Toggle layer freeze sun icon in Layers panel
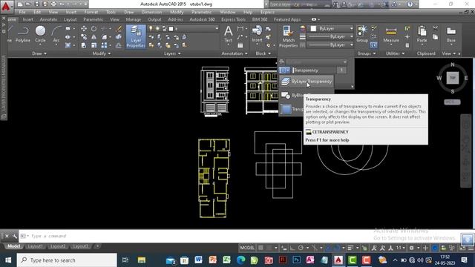This screenshot has height=267, width=475. pyautogui.click(x=157, y=28)
